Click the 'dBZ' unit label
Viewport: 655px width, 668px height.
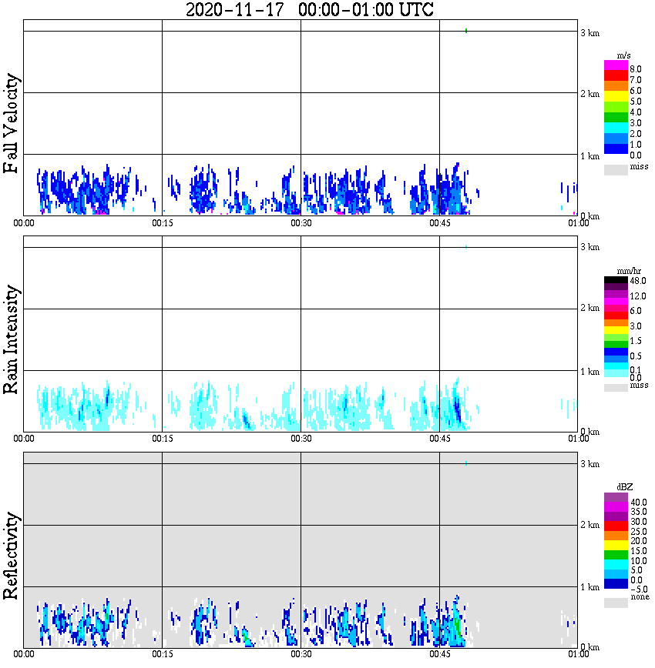pyautogui.click(x=625, y=487)
